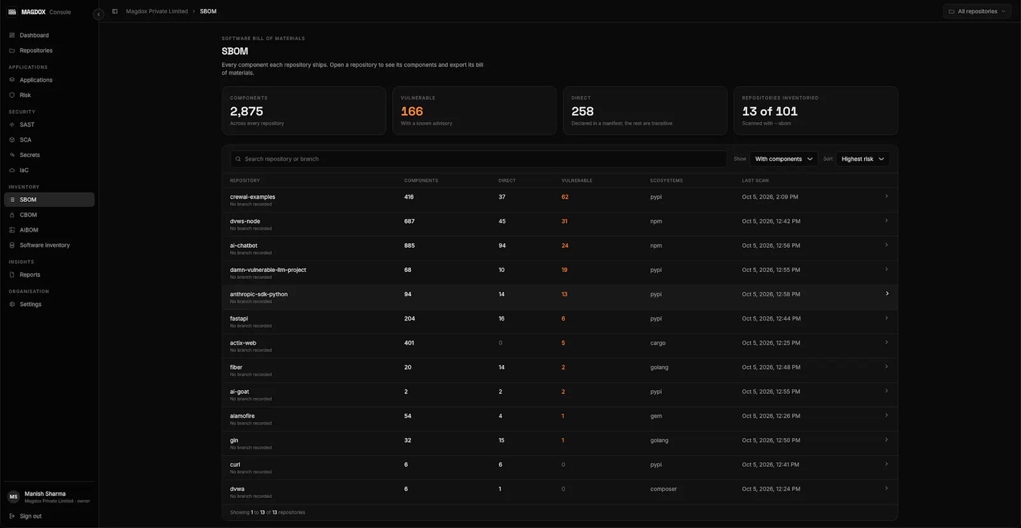Click the Risk shield icon
Viewport: 1021px width, 528px height.
[12, 95]
